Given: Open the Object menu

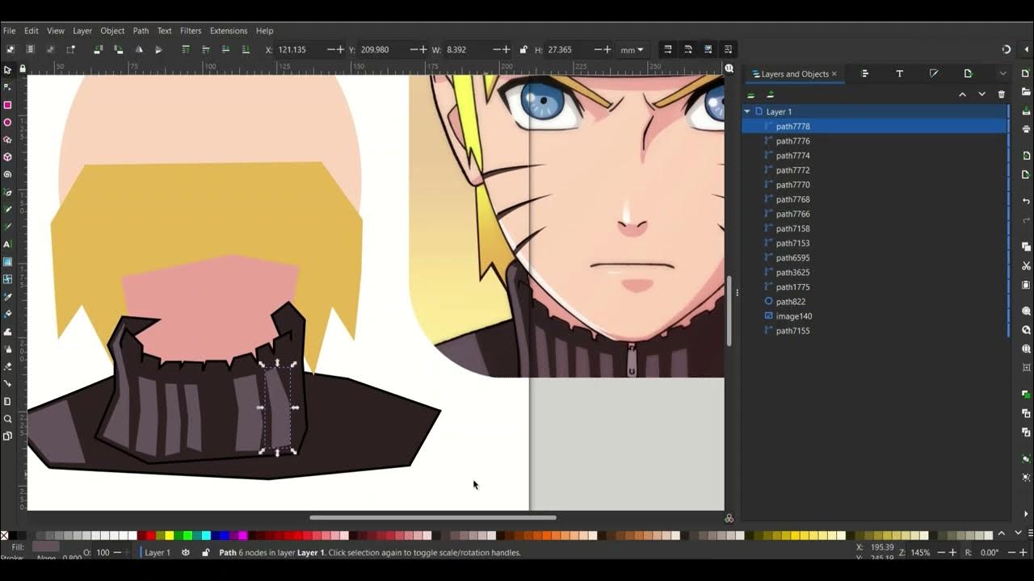Looking at the screenshot, I should click(x=112, y=31).
